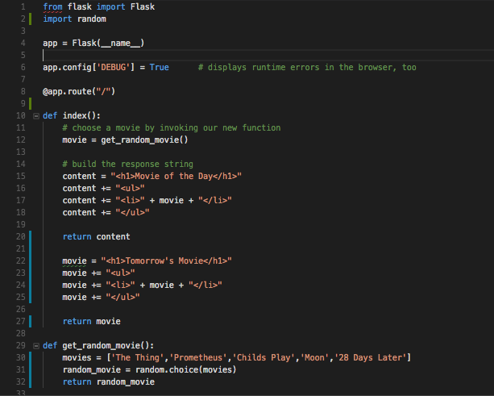Place cursor on the underlined 'from' keyword
The image size is (494, 396).
[52, 7]
